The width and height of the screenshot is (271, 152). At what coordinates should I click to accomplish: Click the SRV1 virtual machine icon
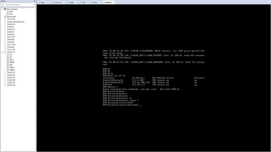[8, 12]
